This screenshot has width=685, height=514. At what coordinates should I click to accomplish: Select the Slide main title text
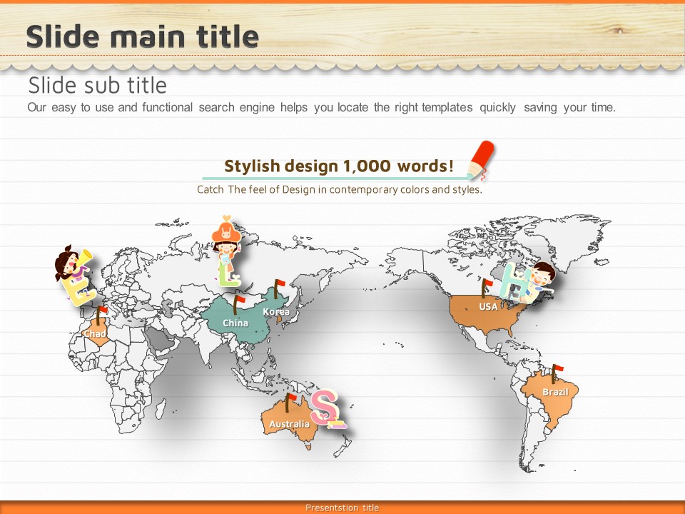[142, 36]
